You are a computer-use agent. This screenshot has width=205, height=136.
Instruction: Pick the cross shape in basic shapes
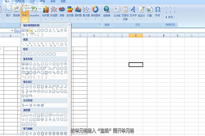[58, 68]
